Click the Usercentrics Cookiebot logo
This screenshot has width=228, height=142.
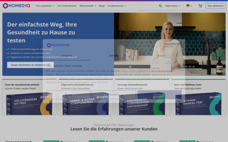[173, 45]
